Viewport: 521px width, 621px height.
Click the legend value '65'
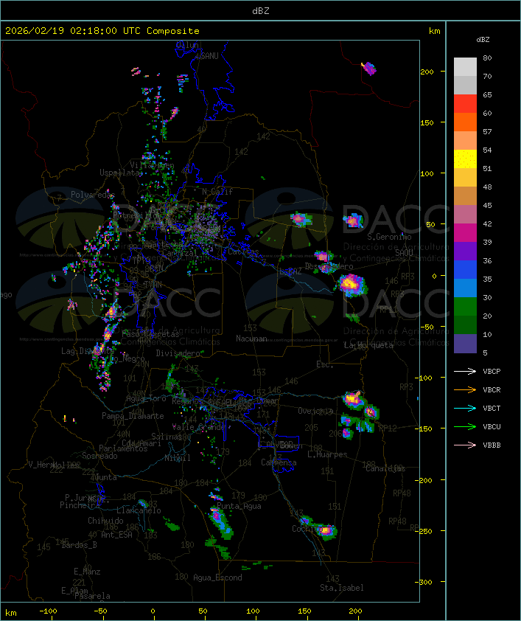(487, 95)
